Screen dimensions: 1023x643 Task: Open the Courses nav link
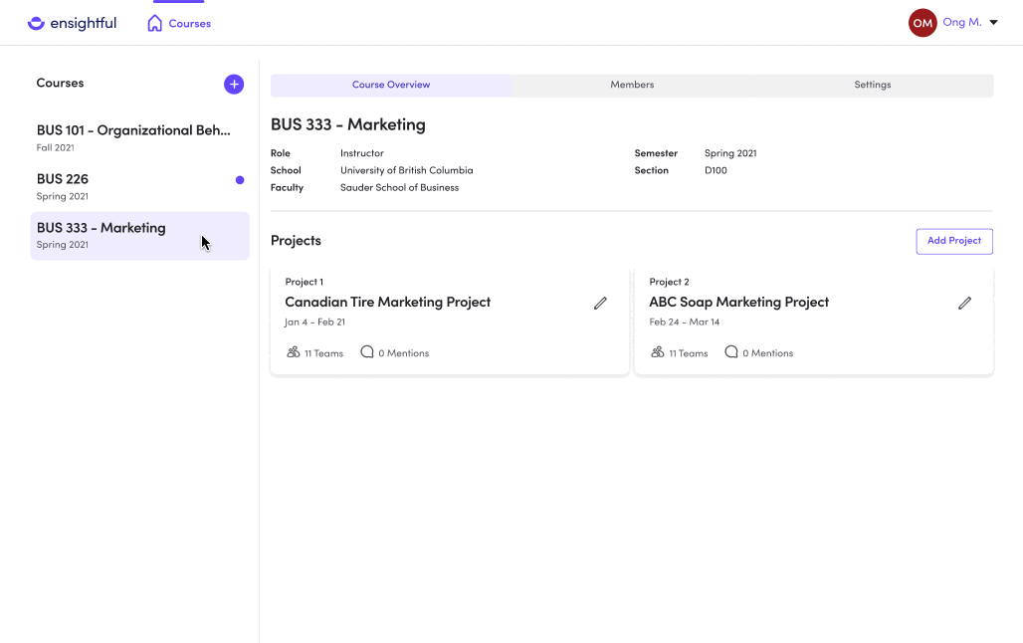point(190,24)
